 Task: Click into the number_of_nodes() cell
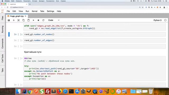[95, 34]
